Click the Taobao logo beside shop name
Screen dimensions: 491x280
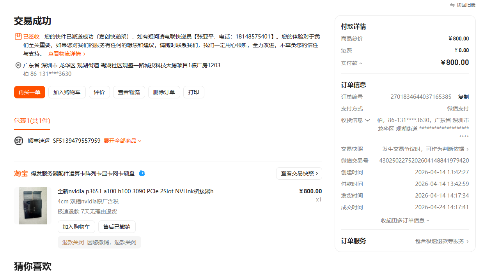click(21, 173)
